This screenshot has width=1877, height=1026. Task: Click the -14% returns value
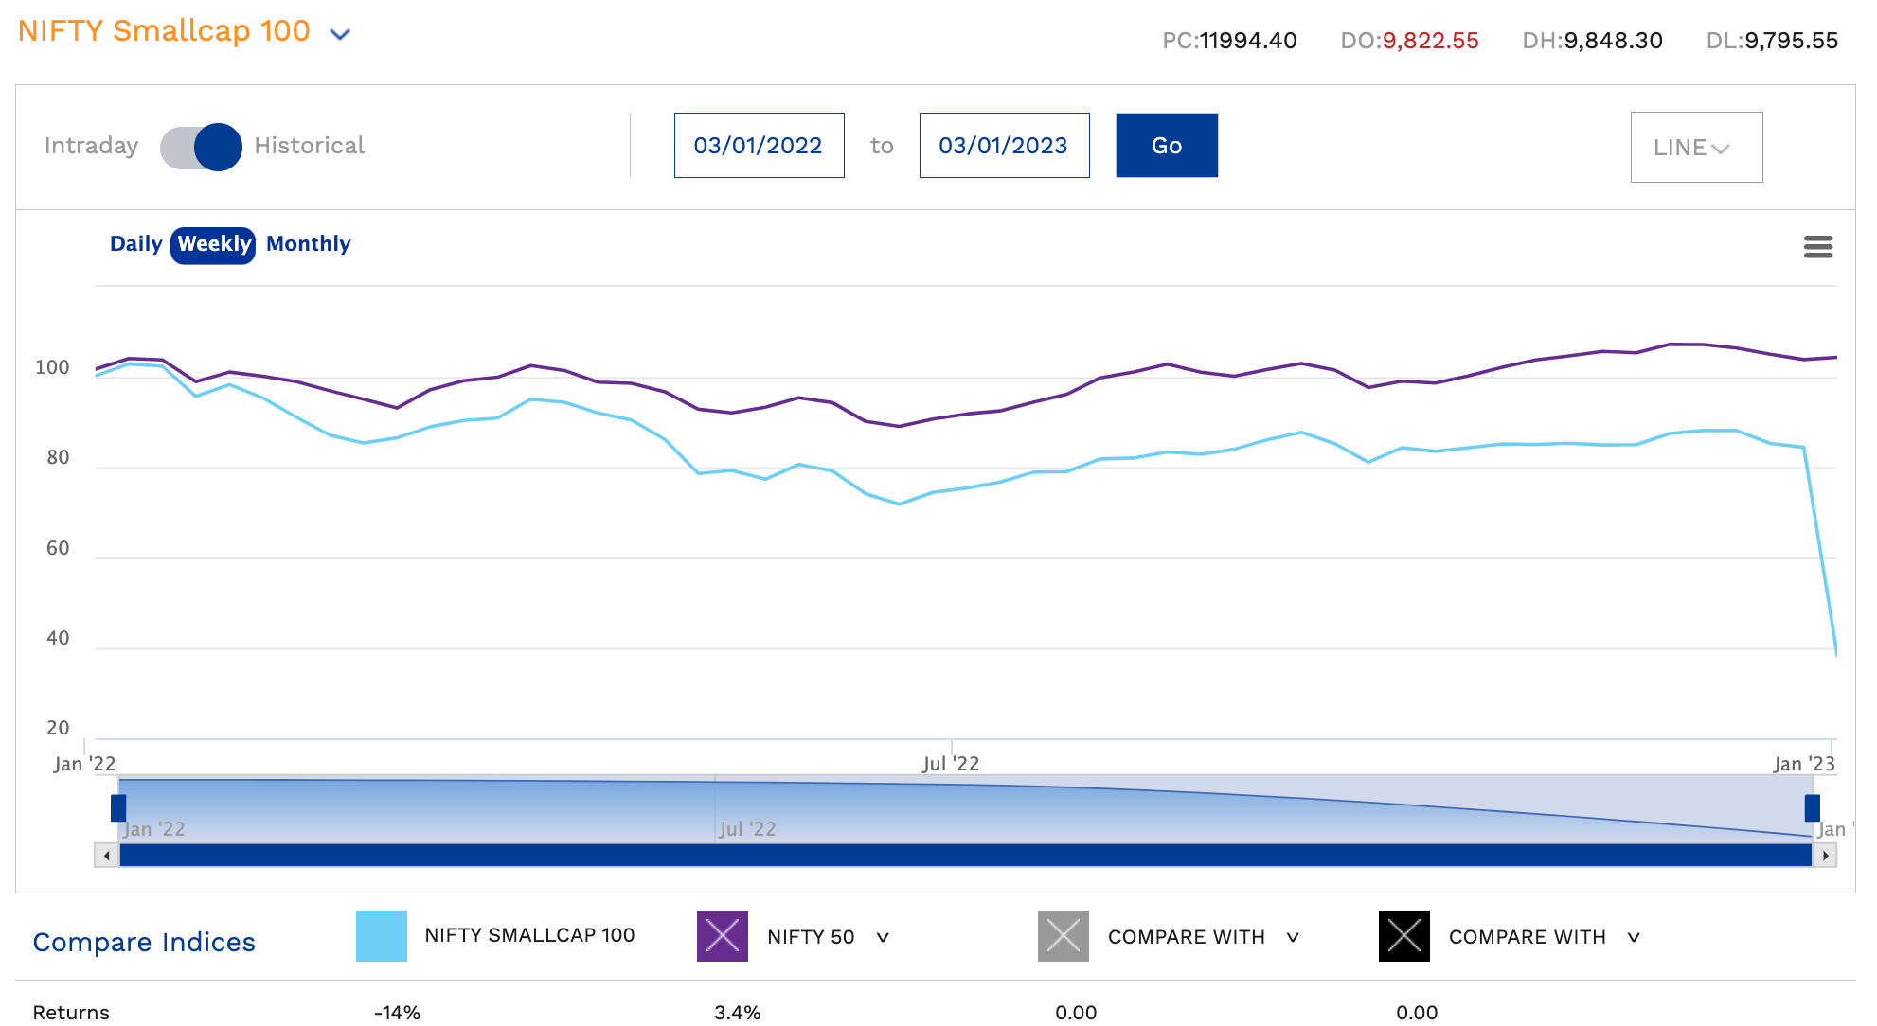pos(397,1013)
